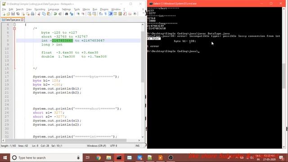
Task: Click the 'length : 1,165' status bar text
Action: click(9, 146)
